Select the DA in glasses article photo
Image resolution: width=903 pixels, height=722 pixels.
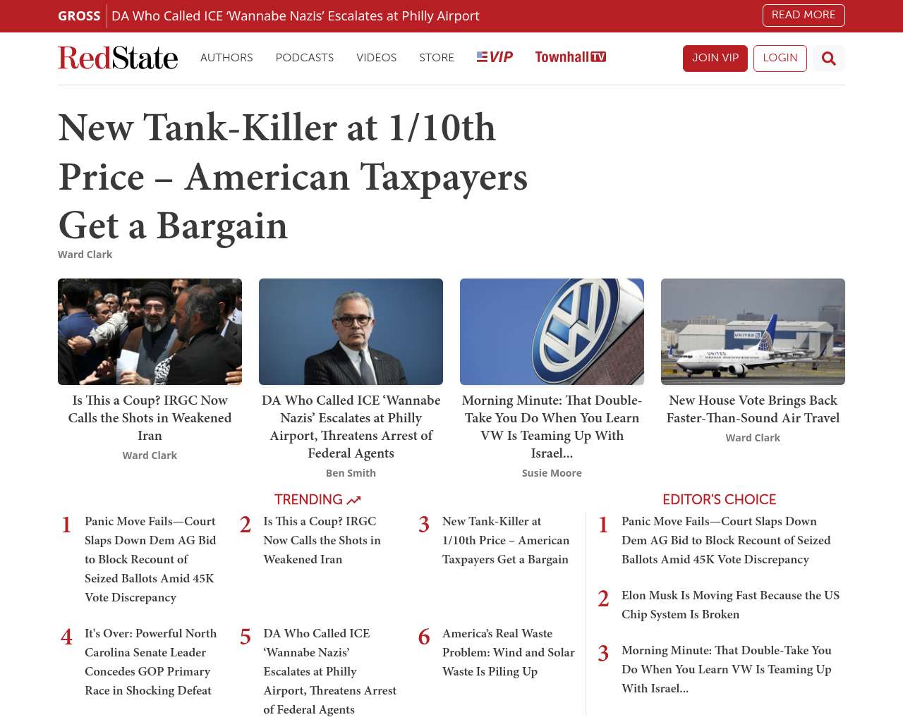pos(351,331)
